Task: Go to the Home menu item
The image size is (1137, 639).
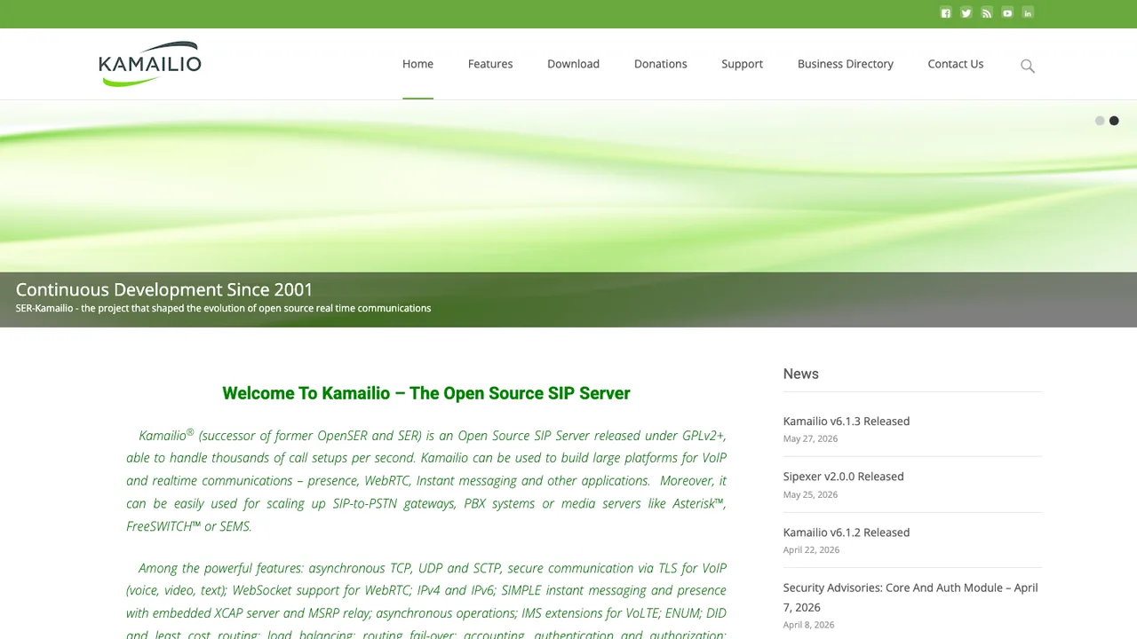Action: (417, 64)
